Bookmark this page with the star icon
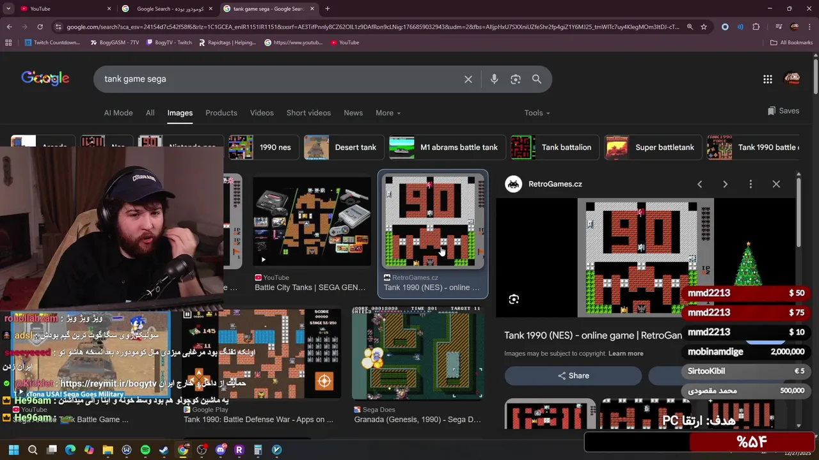This screenshot has height=460, width=819. [x=704, y=27]
